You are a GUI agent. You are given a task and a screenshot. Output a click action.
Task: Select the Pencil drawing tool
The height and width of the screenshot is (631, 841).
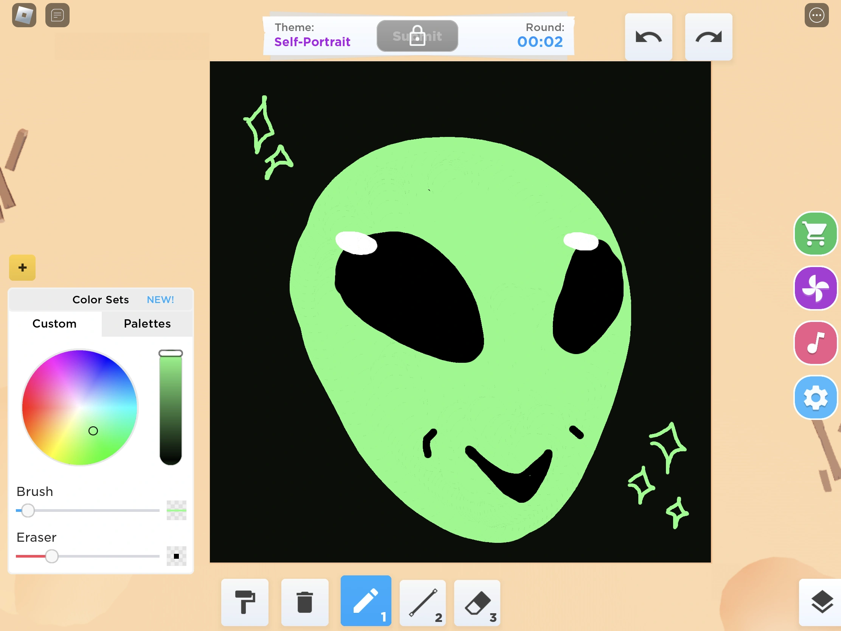pos(366,601)
